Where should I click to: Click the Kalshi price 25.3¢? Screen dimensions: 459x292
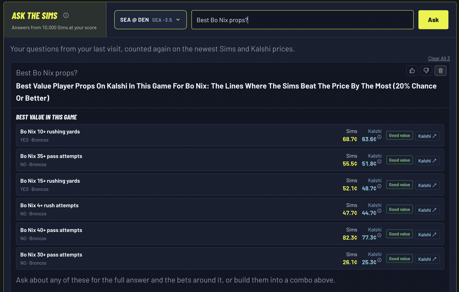pyautogui.click(x=369, y=262)
